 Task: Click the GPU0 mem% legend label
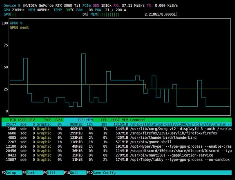click(19, 27)
